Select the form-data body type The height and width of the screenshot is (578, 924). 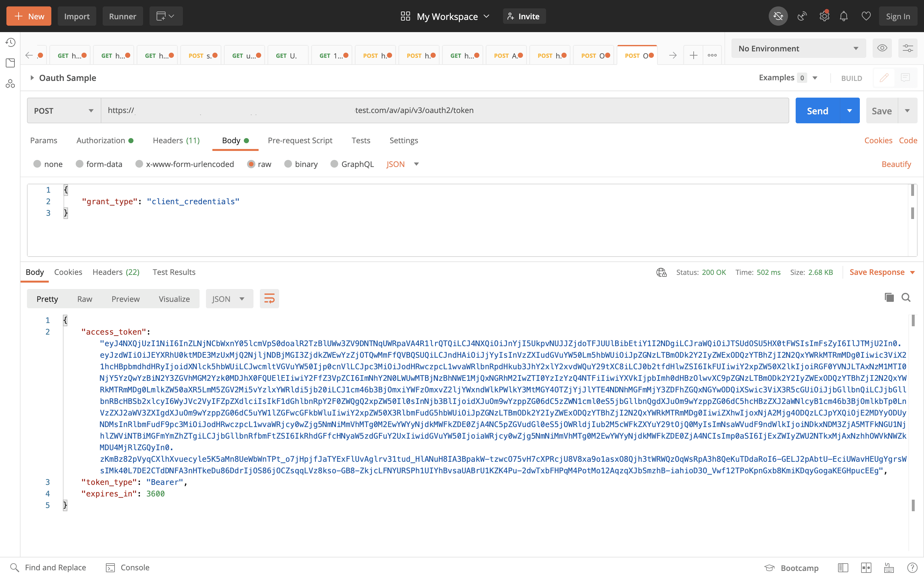(x=80, y=164)
